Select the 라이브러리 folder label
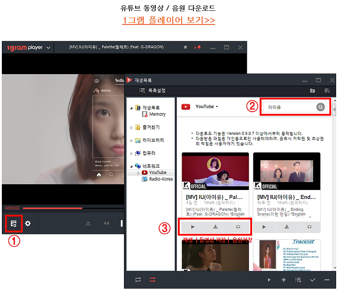 pos(153,140)
